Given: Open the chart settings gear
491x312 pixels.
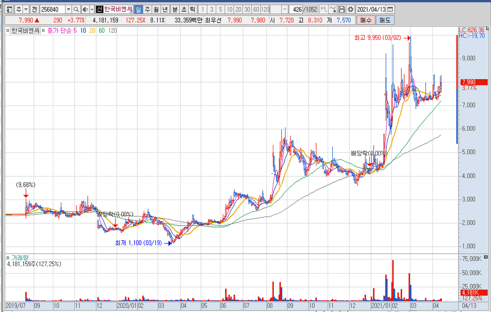Looking at the screenshot, I should 350,9.
